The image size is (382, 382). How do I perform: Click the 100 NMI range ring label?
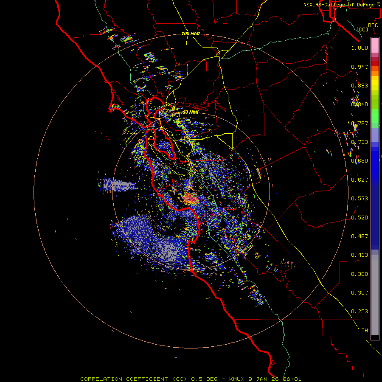point(191,34)
